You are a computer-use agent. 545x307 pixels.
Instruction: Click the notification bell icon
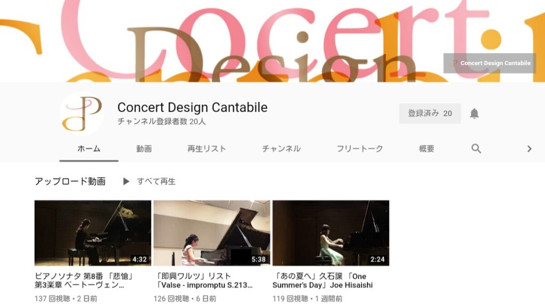(474, 114)
